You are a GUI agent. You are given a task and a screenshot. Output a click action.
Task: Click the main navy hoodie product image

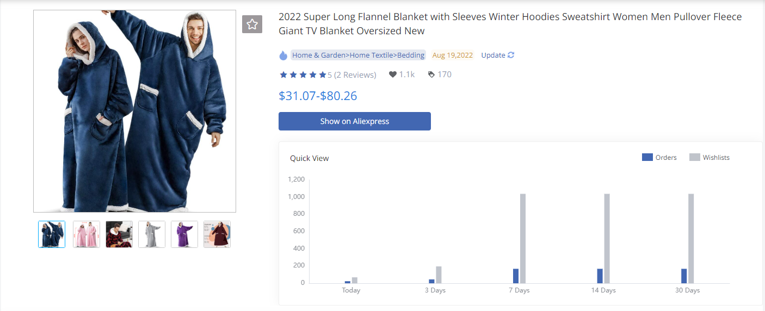pos(134,111)
